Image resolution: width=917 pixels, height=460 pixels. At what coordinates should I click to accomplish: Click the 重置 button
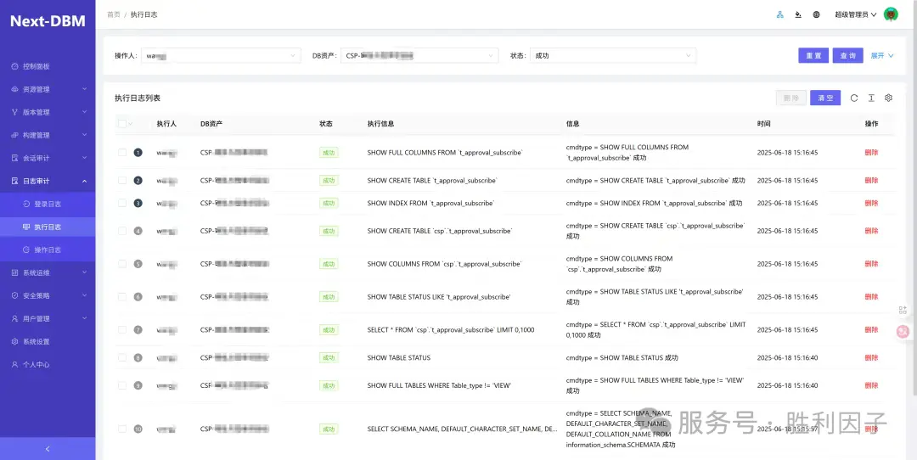click(813, 55)
